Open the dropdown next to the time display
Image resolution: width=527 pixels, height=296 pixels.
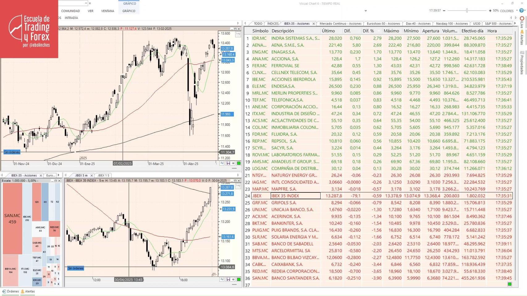click(366, 11)
